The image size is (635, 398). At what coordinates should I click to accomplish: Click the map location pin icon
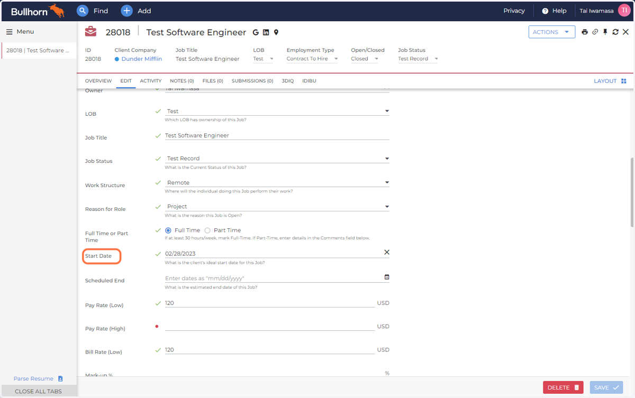(x=276, y=32)
